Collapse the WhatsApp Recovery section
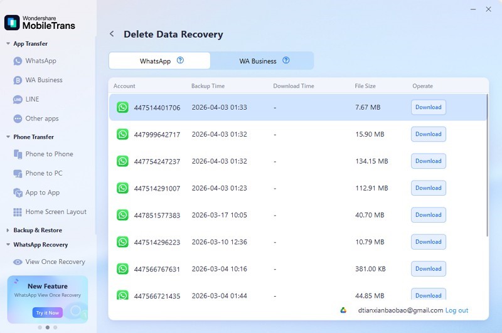 8,245
